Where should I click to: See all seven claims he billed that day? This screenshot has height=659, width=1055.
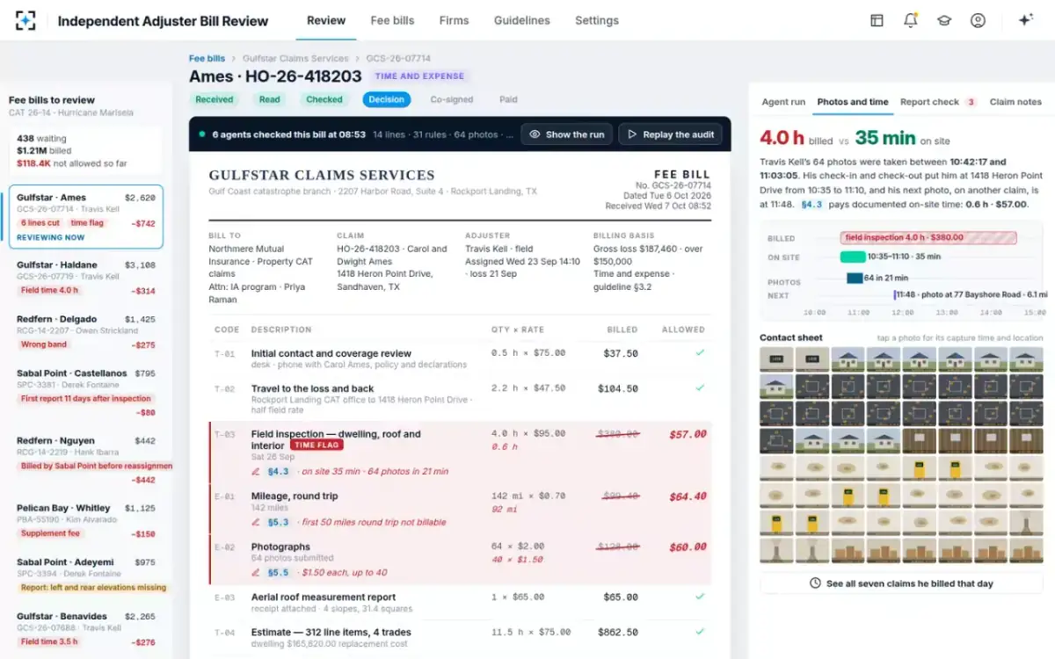tap(901, 583)
